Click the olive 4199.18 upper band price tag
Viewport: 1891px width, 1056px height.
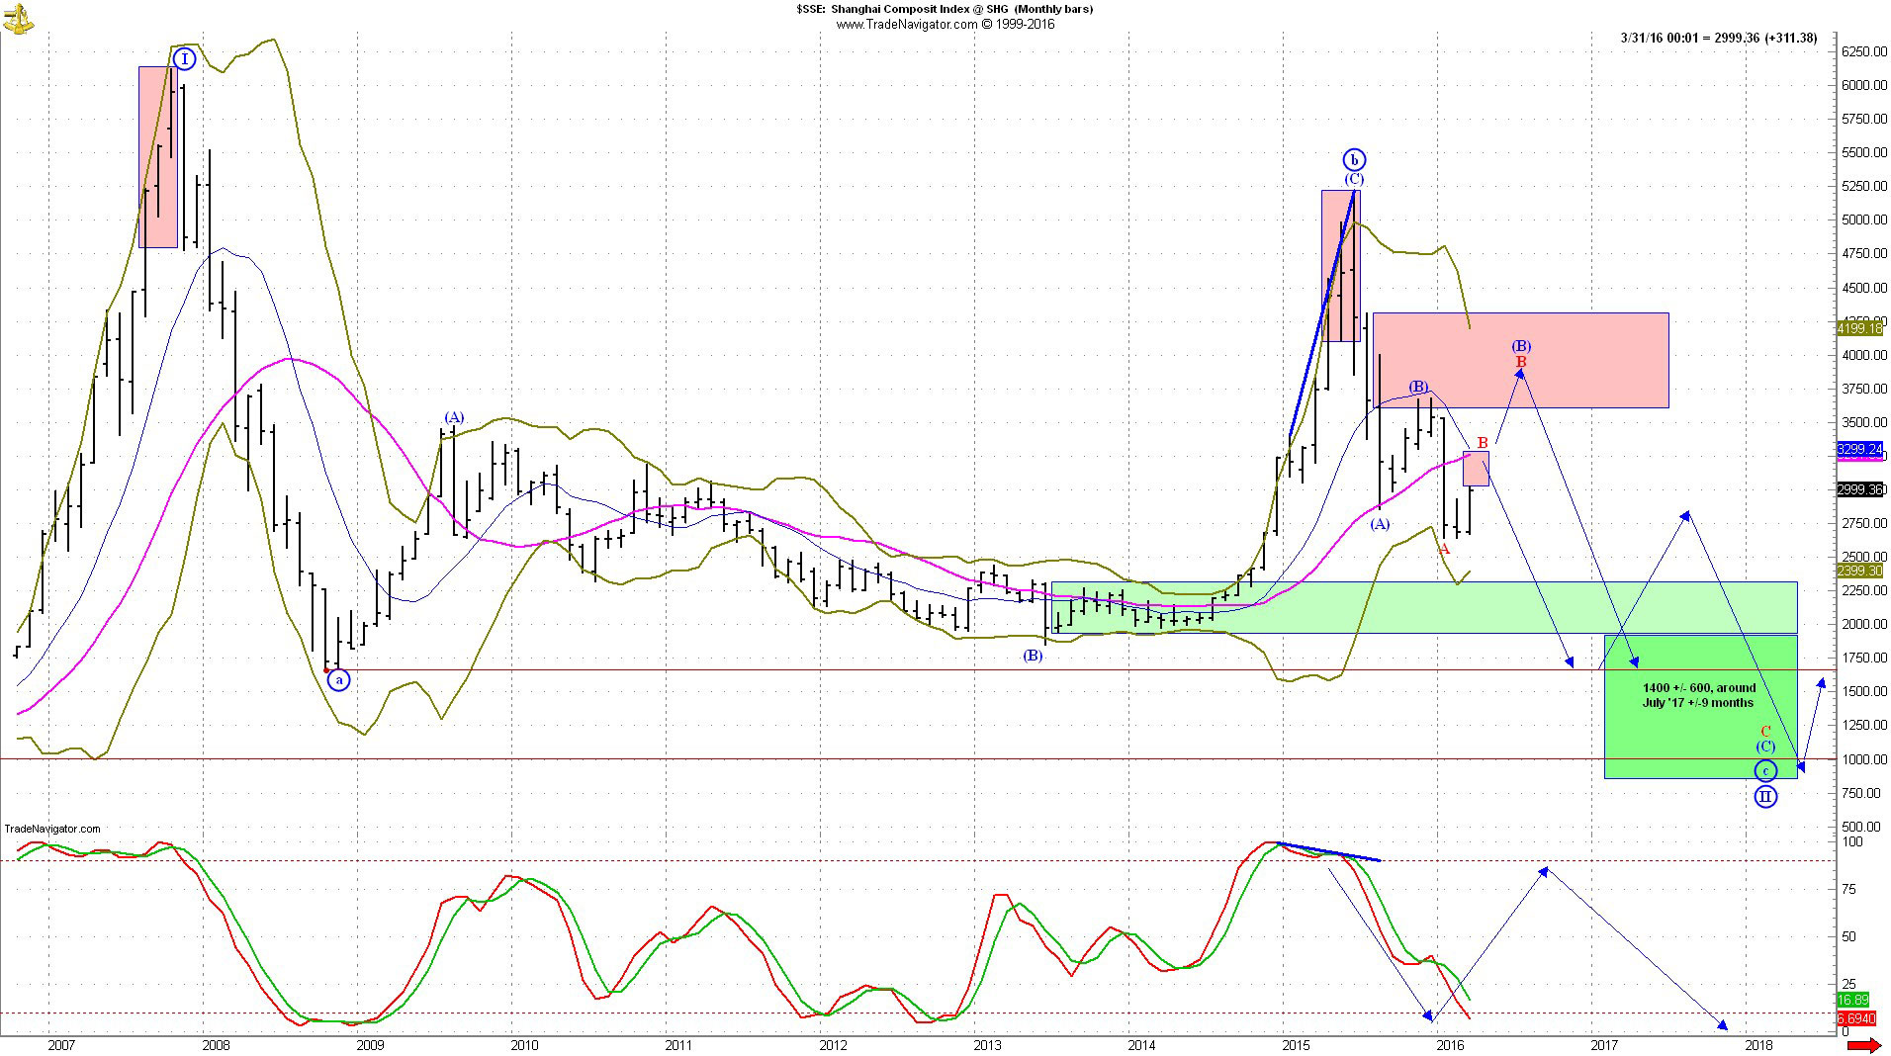1859,328
